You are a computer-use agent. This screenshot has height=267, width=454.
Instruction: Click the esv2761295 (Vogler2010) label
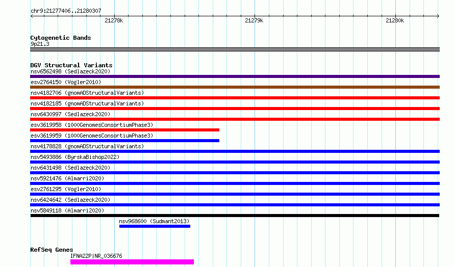click(66, 189)
